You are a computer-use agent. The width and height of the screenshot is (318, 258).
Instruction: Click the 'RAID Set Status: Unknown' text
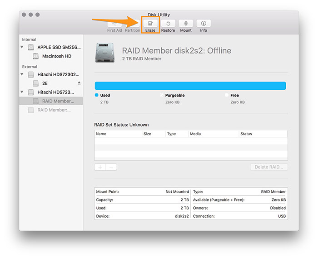121,125
